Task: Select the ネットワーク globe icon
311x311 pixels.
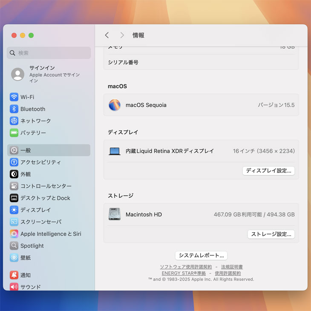Action: pyautogui.click(x=14, y=121)
